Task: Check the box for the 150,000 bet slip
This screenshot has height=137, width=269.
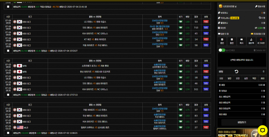Action: tap(8, 133)
